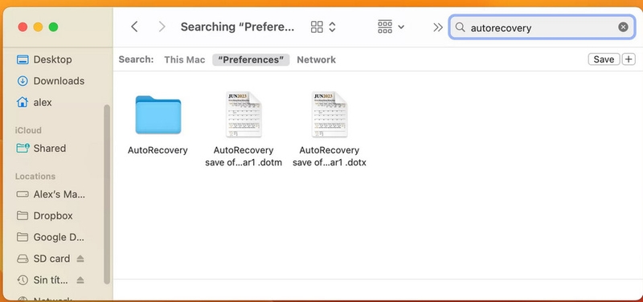Close the Finder window red button

[23, 27]
